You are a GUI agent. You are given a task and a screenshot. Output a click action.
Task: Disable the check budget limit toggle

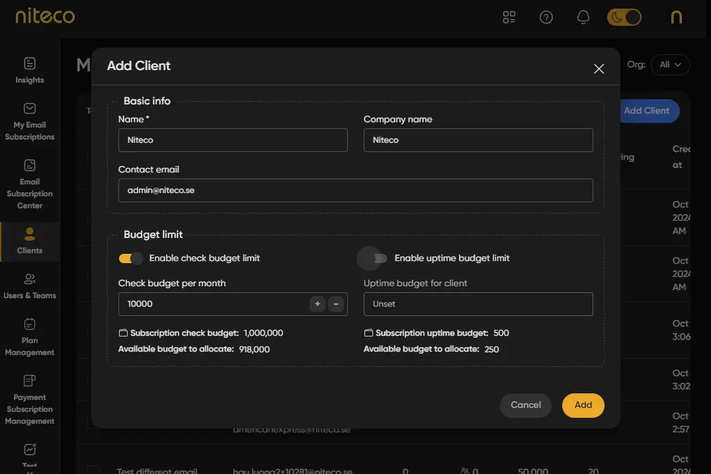[130, 258]
